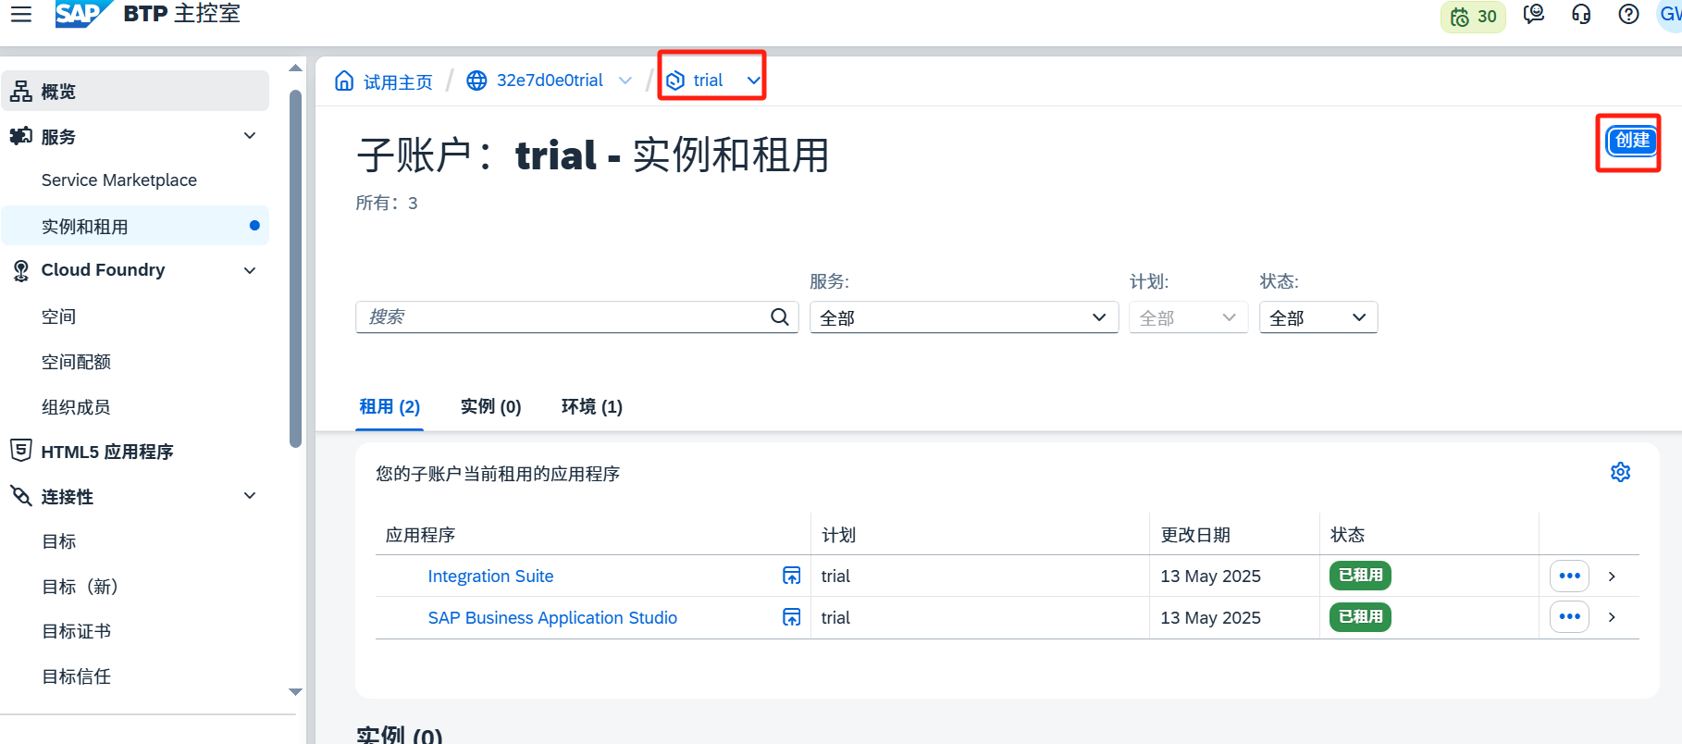Click Subscribed status badge for Integration Suite
The width and height of the screenshot is (1682, 744).
click(1360, 576)
